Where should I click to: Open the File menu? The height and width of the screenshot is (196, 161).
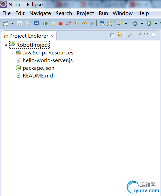6,13
